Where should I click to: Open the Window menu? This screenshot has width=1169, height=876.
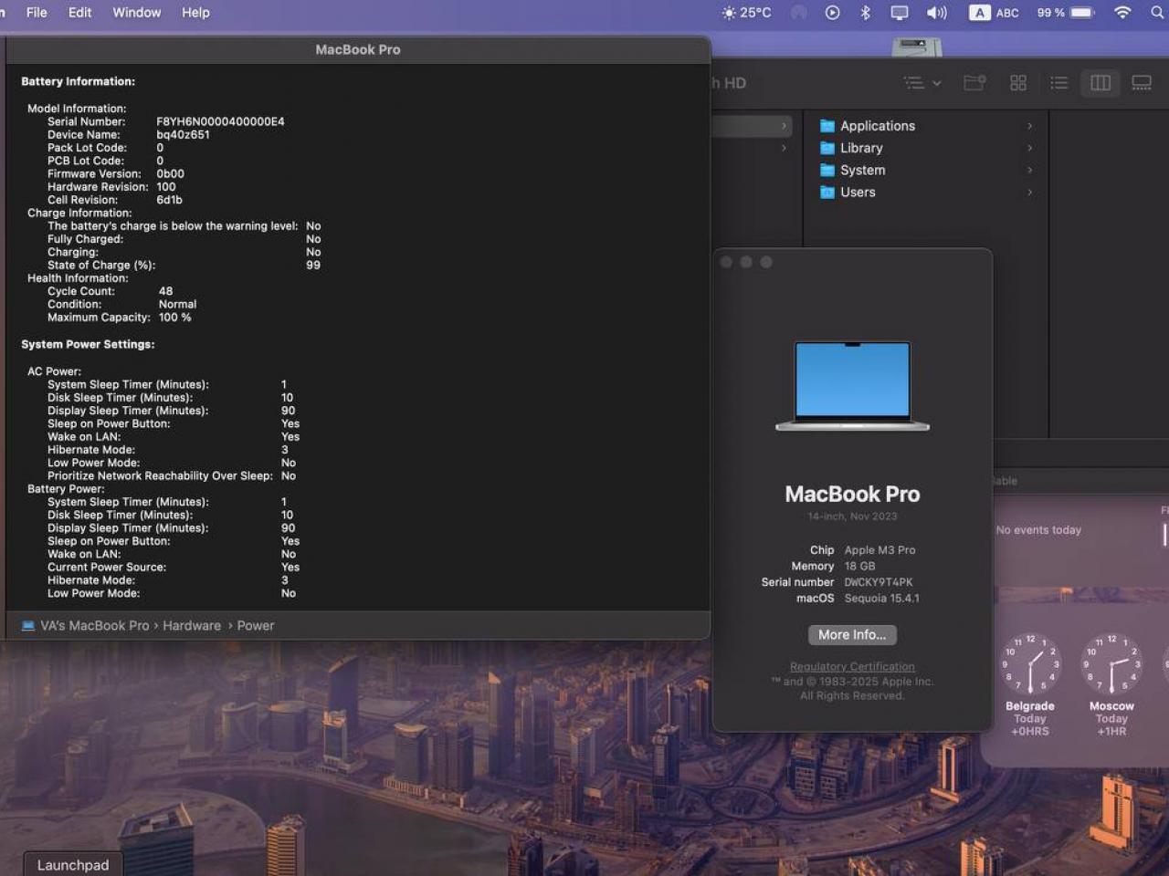click(x=136, y=13)
